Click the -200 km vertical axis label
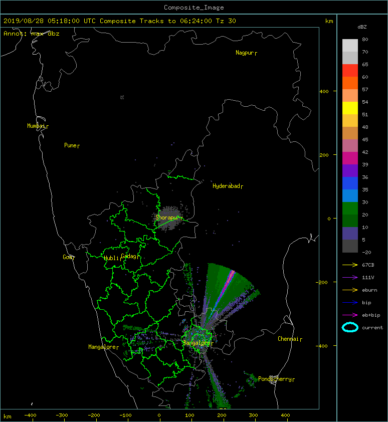The image size is (388, 422). (322, 282)
